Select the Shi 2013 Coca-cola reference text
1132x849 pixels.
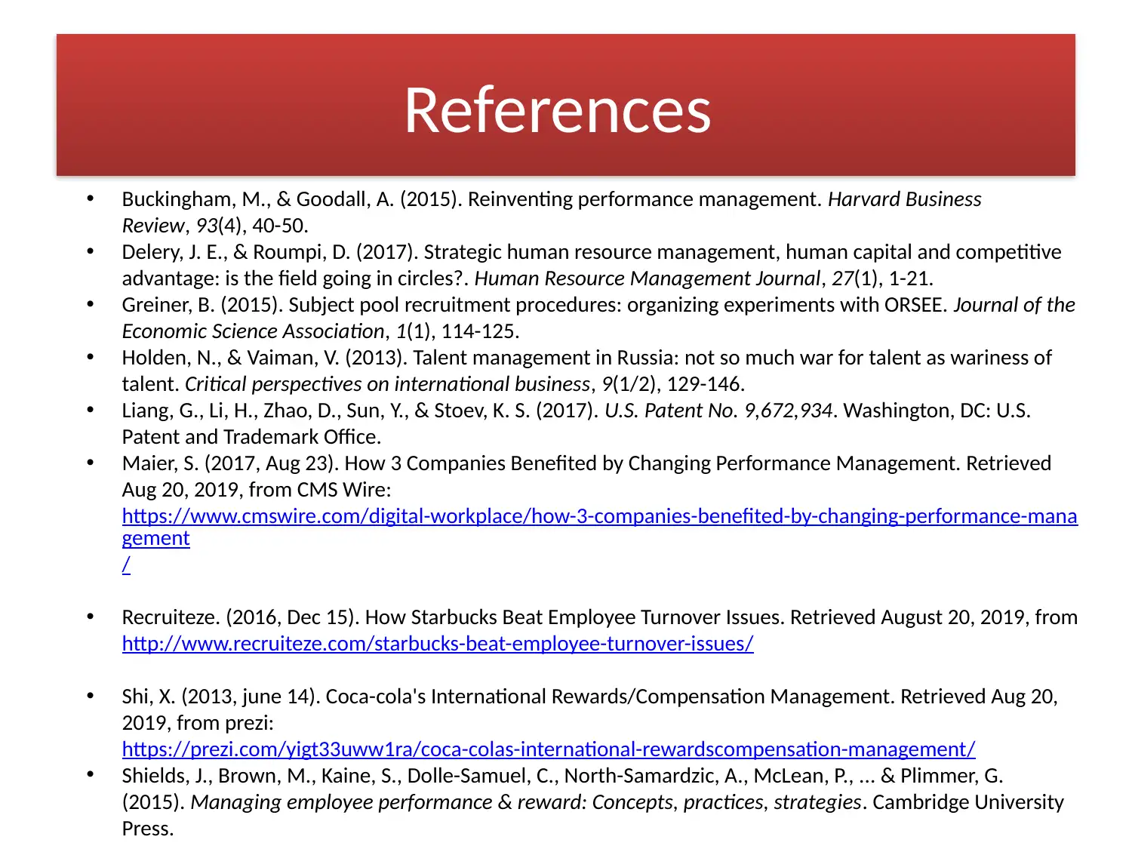click(x=589, y=709)
